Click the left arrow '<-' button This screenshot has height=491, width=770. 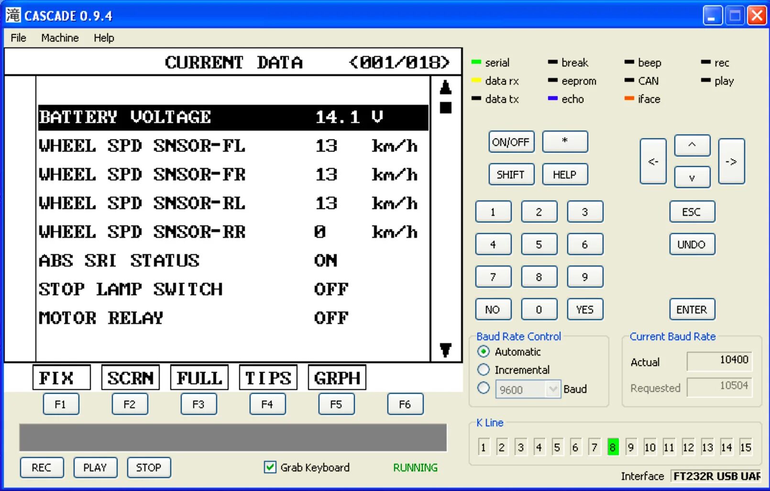pos(653,161)
